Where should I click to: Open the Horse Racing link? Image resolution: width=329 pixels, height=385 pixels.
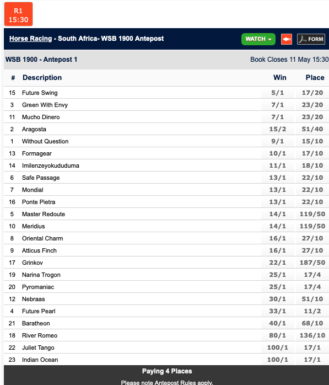click(x=31, y=39)
